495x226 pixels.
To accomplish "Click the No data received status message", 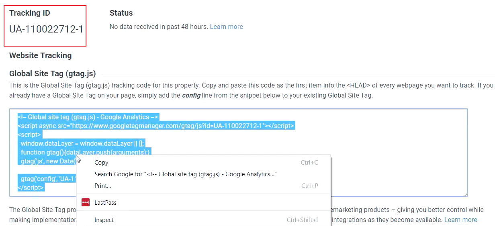I will coord(159,26).
